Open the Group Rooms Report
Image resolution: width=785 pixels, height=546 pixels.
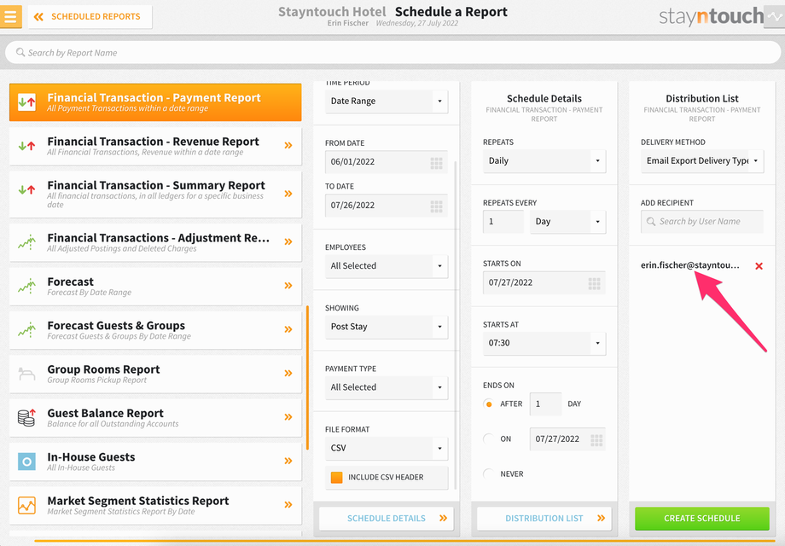[x=155, y=374]
